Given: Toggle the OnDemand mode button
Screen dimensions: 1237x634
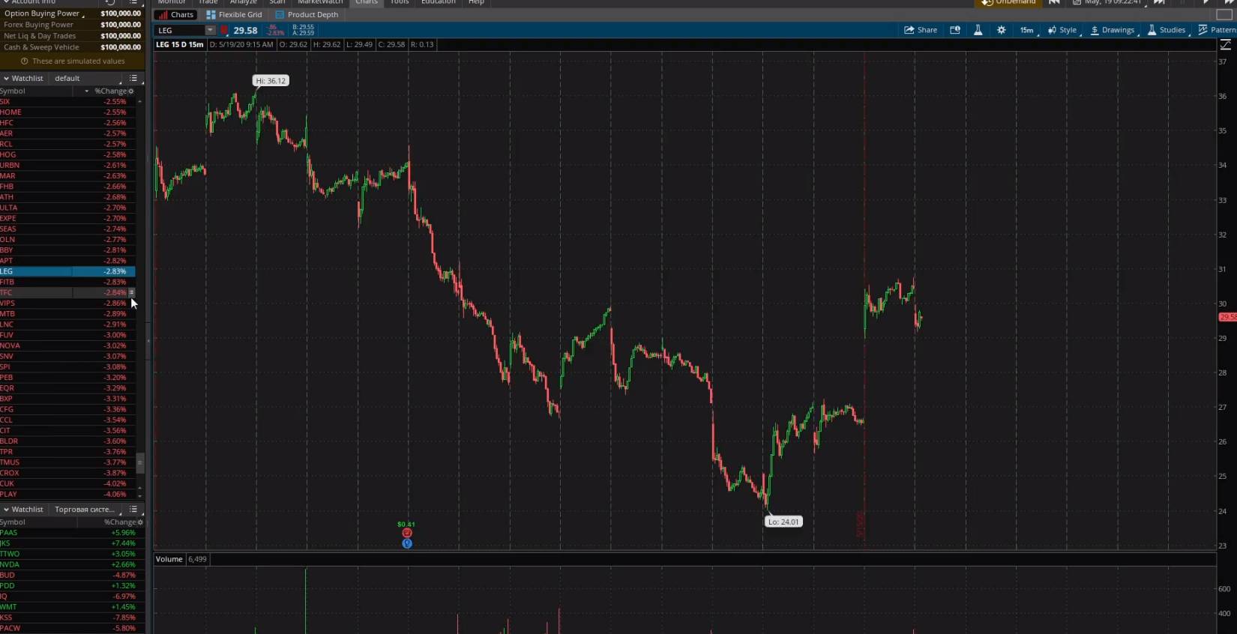Looking at the screenshot, I should [x=1008, y=2].
